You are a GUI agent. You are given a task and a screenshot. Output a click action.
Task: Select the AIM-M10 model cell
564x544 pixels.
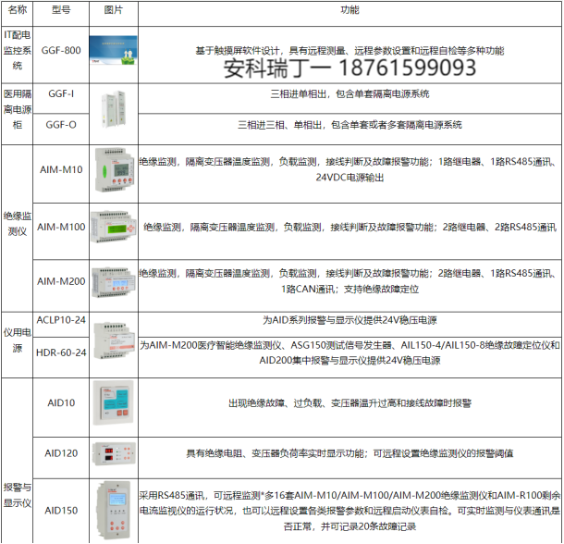point(61,174)
